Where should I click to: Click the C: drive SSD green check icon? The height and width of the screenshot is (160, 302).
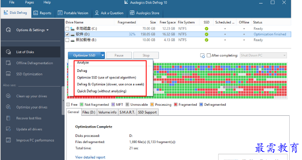206,28
